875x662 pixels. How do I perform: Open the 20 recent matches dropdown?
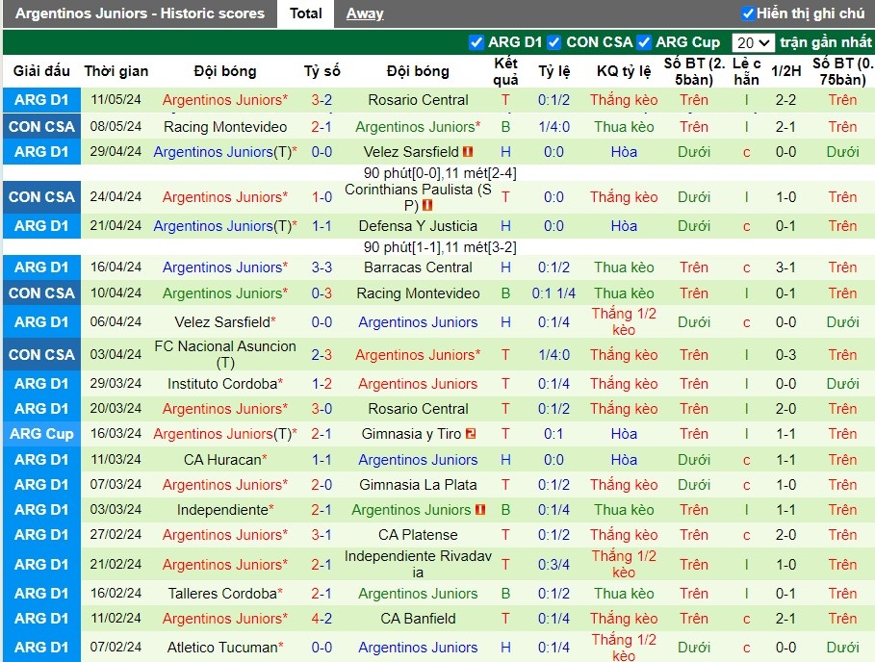pos(753,43)
